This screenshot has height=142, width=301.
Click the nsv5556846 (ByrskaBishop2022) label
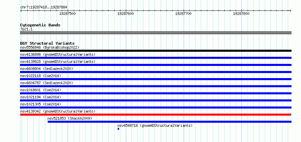click(50, 47)
